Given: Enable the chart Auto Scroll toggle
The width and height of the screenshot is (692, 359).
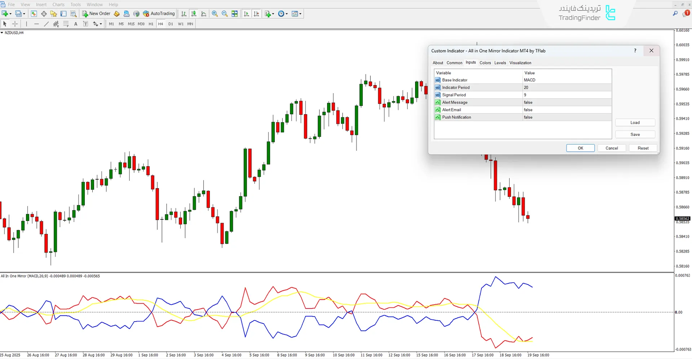Looking at the screenshot, I should (x=247, y=14).
